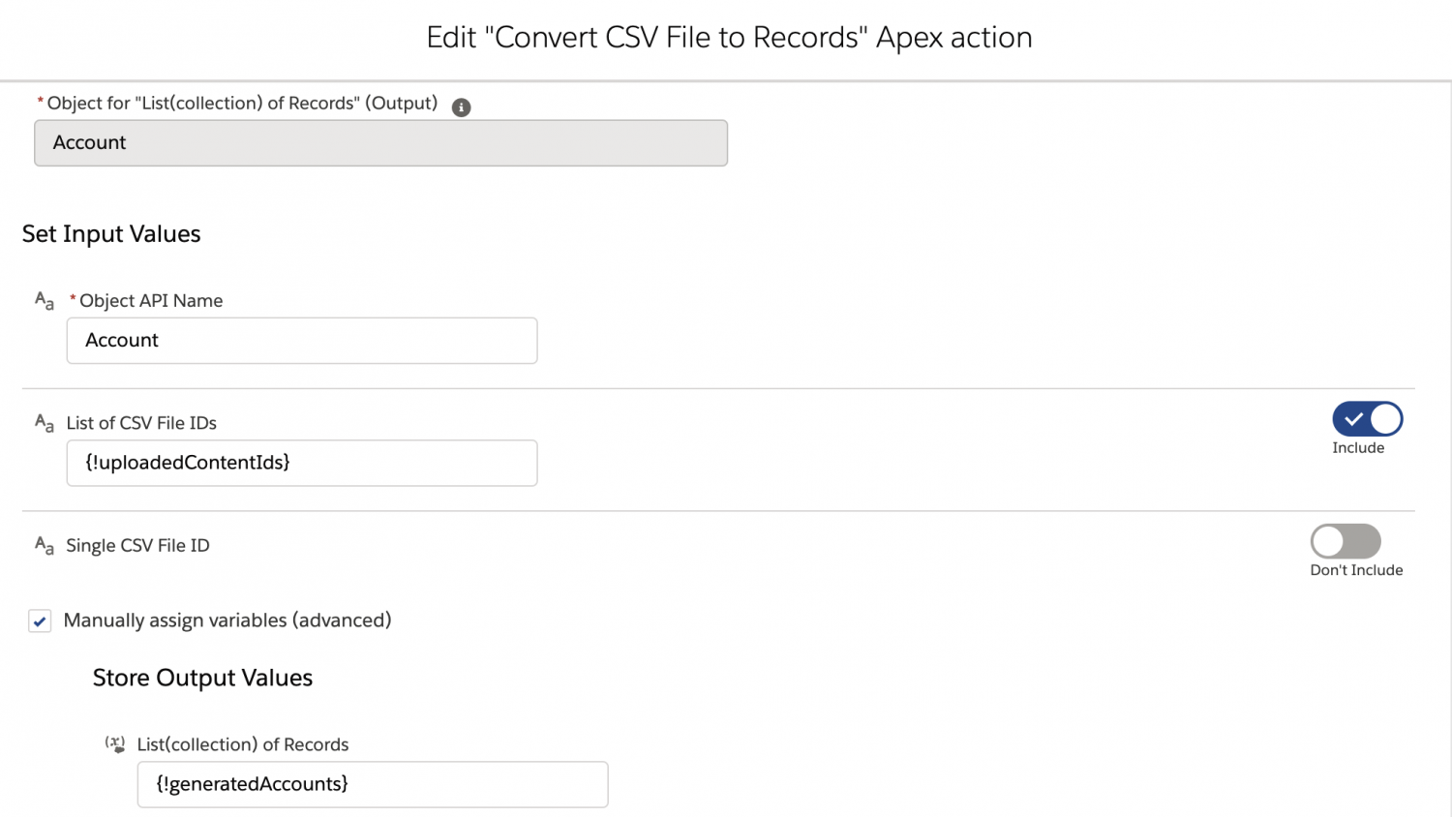Click the Edit "Convert CSV File to Records" title
Screen dimensions: 1452x817
coord(728,37)
